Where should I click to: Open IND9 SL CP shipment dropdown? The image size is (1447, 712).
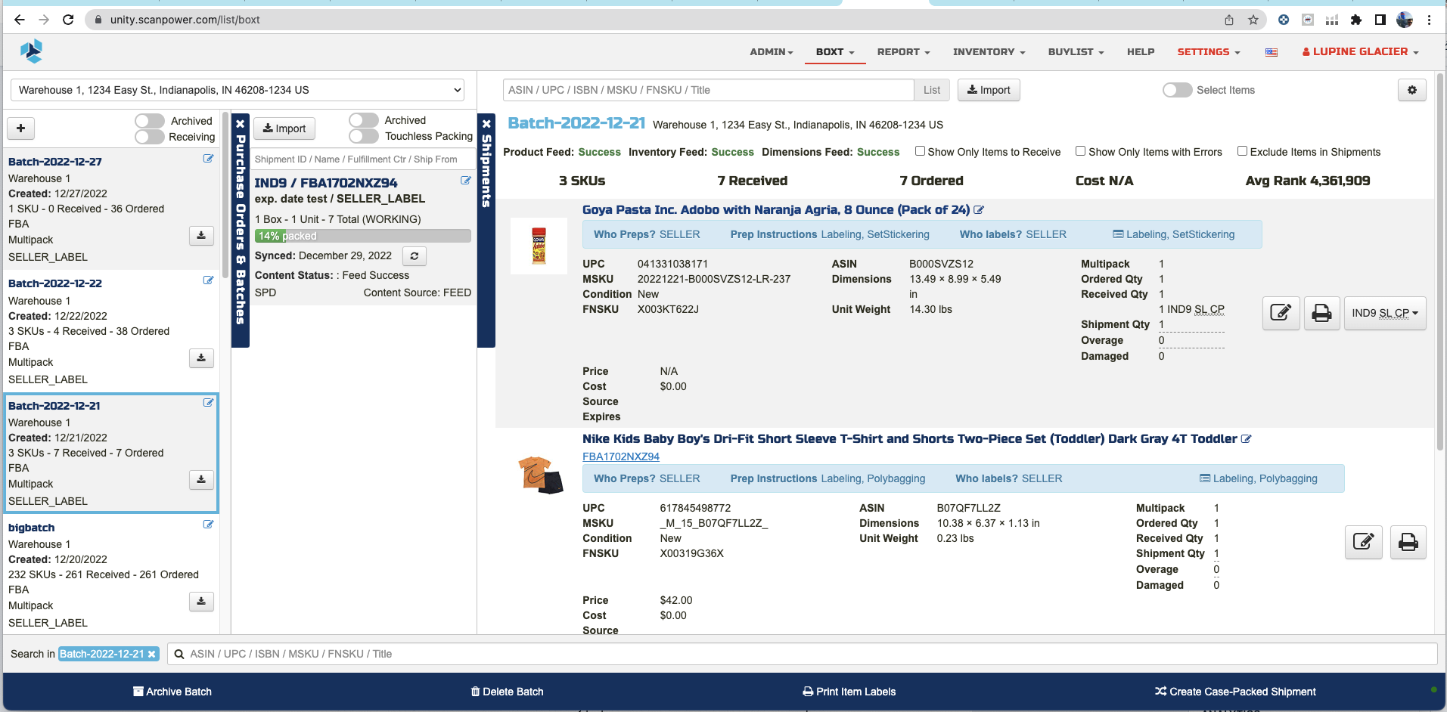pos(1385,313)
